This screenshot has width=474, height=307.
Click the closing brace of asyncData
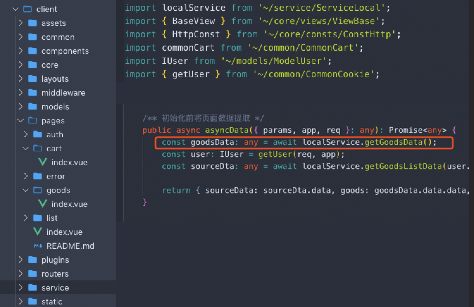click(x=145, y=202)
